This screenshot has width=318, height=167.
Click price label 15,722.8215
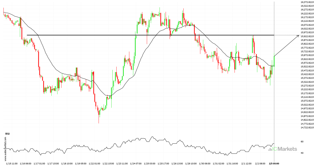pos(307,51)
